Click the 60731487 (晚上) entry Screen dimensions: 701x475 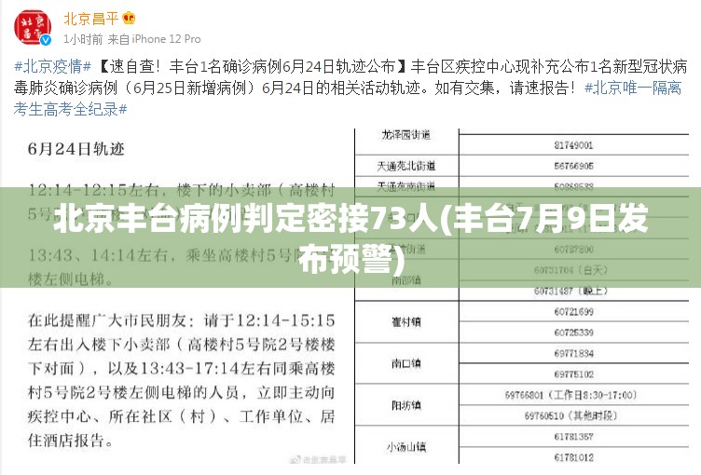[x=570, y=292]
